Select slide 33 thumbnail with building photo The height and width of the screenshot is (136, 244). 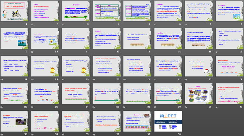[x=14, y=121]
